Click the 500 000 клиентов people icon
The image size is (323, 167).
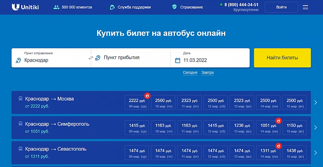(56, 7)
